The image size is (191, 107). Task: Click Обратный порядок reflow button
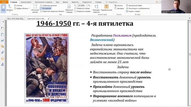69,9
